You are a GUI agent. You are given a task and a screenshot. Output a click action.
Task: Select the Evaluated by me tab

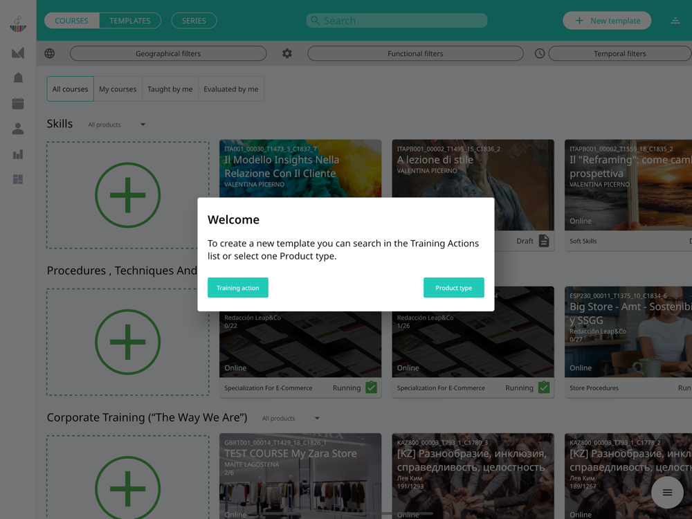point(231,89)
